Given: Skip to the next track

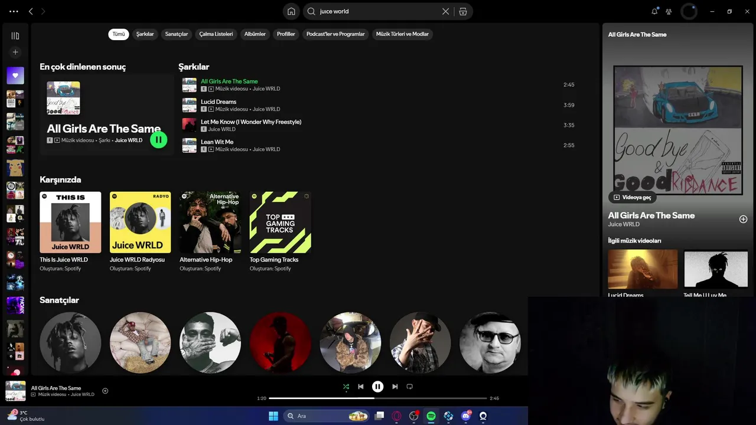Looking at the screenshot, I should 395,387.
